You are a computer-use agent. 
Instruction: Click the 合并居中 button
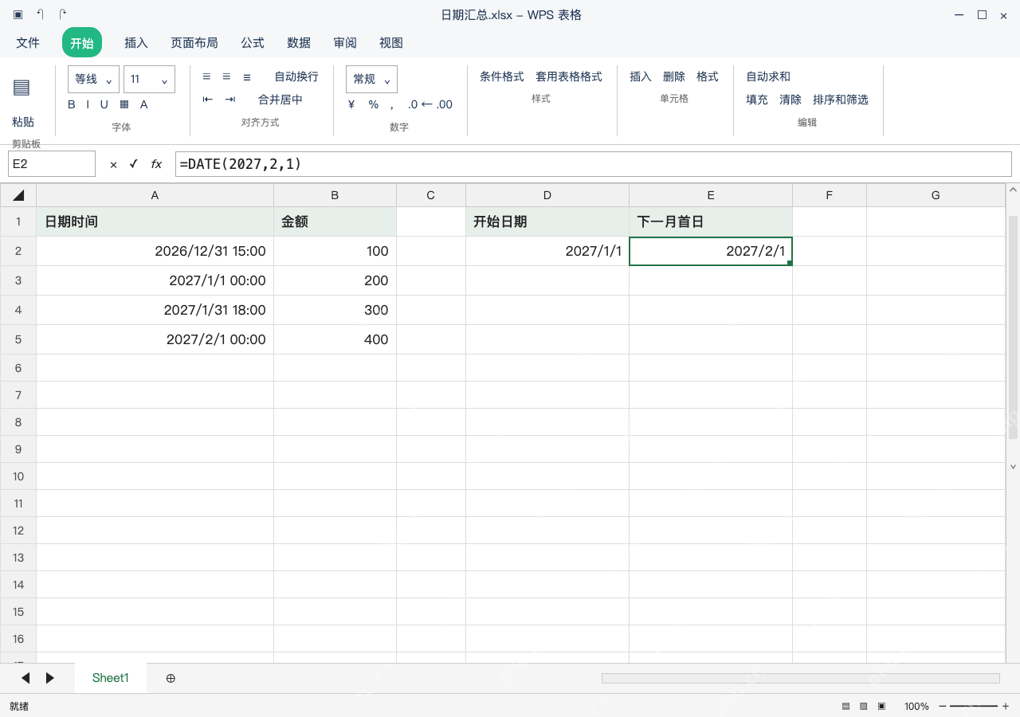pos(280,100)
